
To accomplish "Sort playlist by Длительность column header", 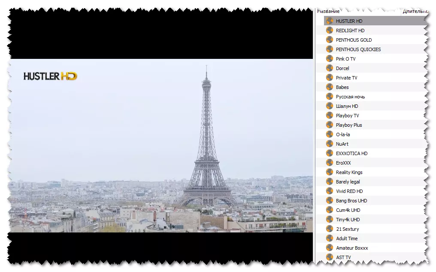I will [414, 12].
